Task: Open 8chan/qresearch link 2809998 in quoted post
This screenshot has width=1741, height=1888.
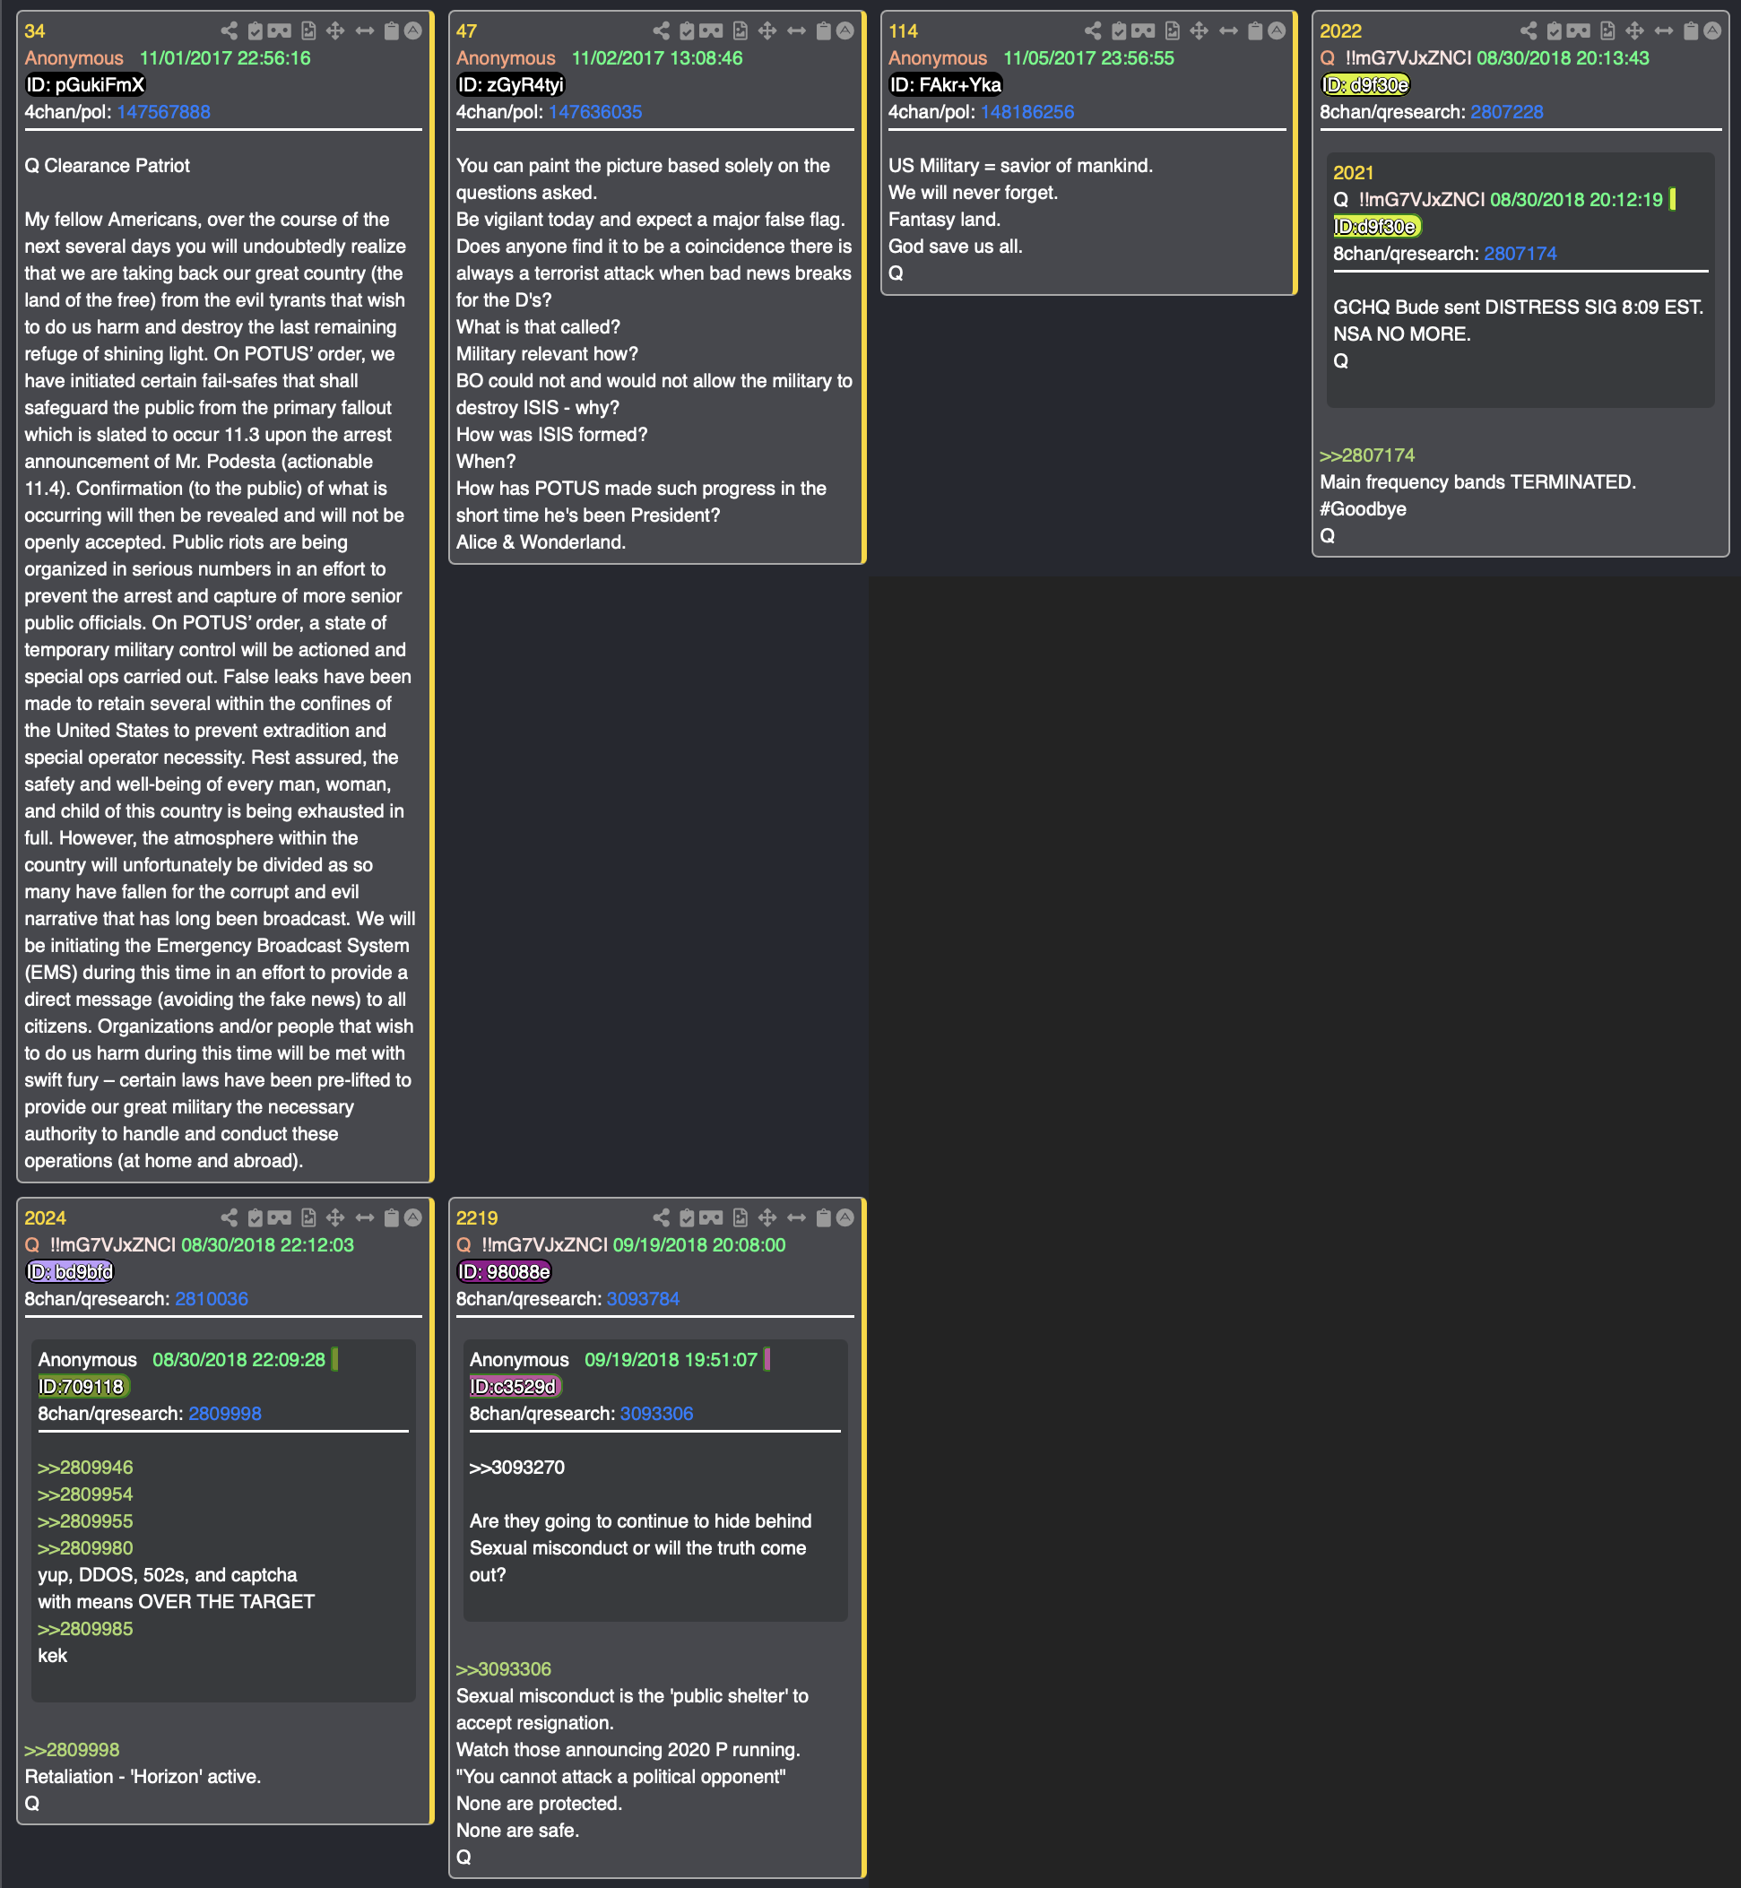Action: pyautogui.click(x=225, y=1414)
